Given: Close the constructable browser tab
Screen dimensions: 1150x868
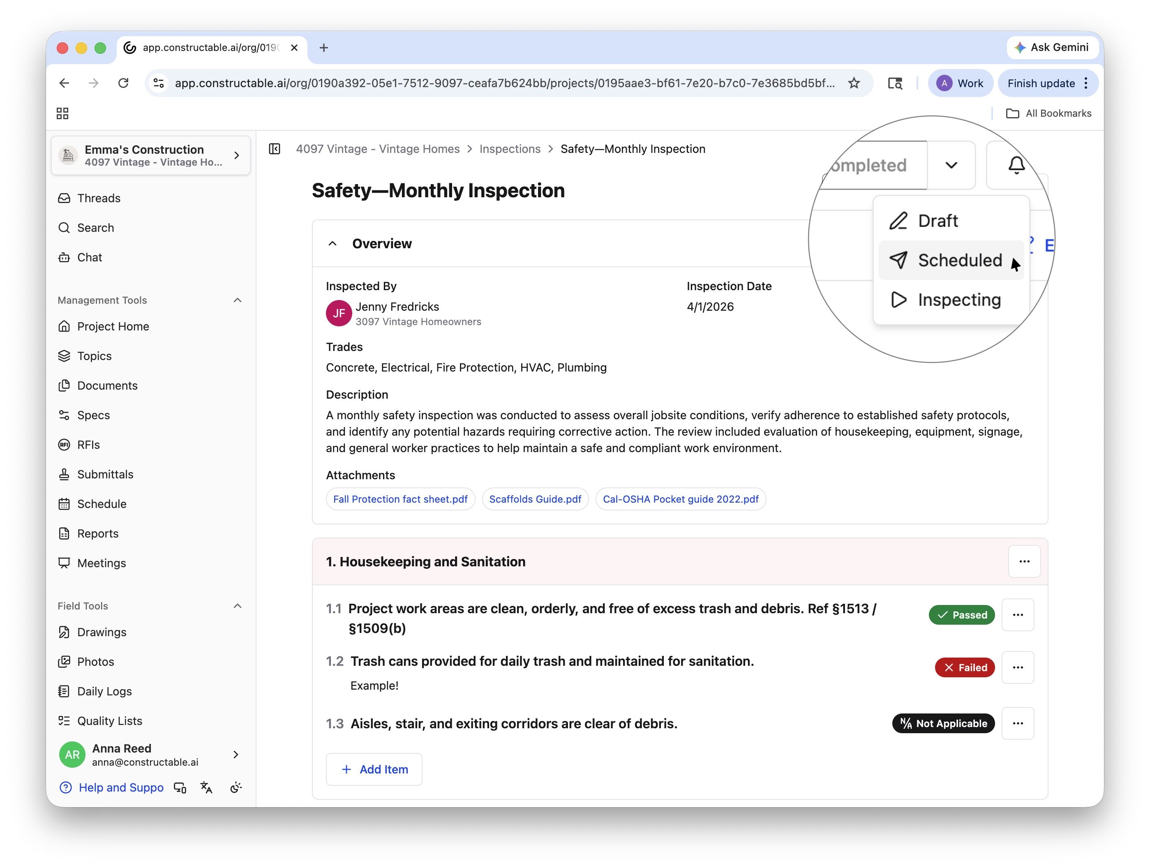Looking at the screenshot, I should tap(294, 48).
